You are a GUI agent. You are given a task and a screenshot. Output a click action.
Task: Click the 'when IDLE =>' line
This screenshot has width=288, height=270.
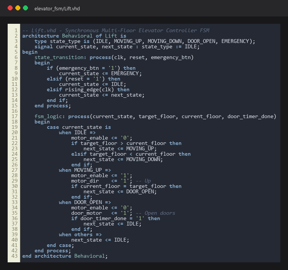[77, 133]
